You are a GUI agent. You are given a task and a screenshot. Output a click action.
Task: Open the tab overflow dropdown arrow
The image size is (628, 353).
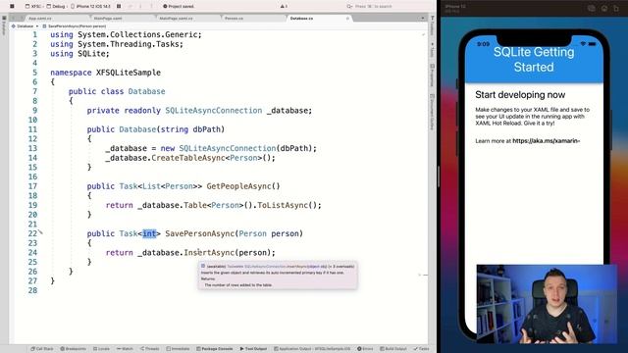[423, 19]
